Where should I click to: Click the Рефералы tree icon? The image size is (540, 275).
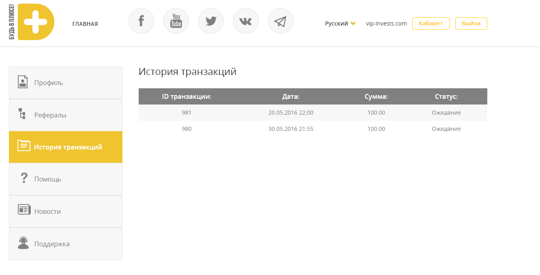(x=22, y=114)
